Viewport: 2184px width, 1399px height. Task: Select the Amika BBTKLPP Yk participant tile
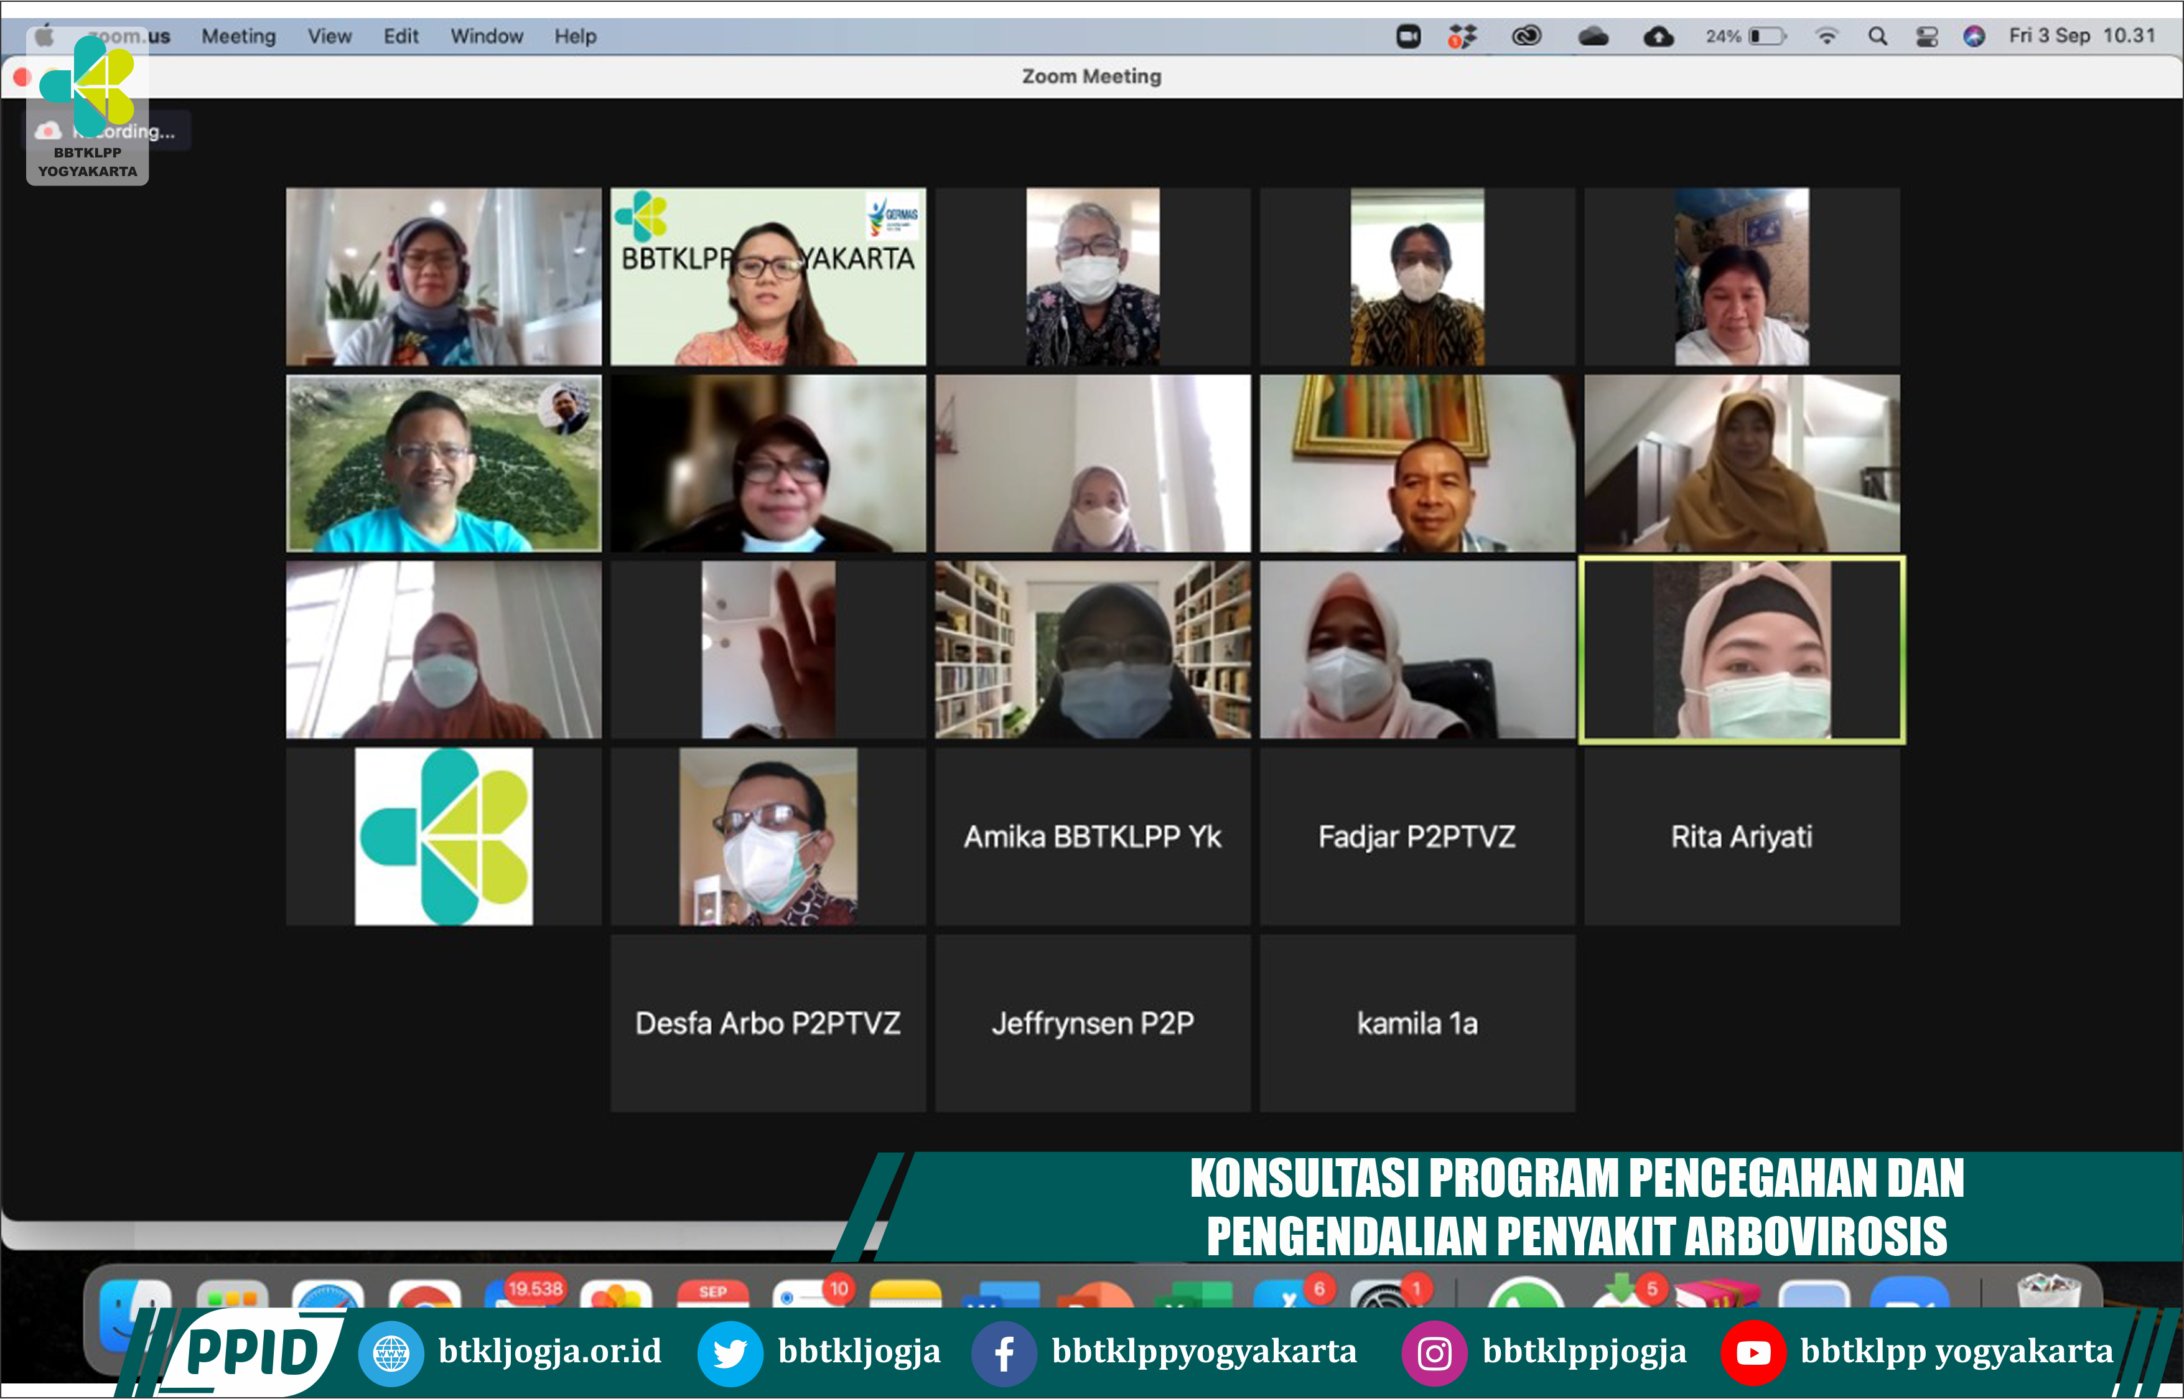click(x=1093, y=836)
